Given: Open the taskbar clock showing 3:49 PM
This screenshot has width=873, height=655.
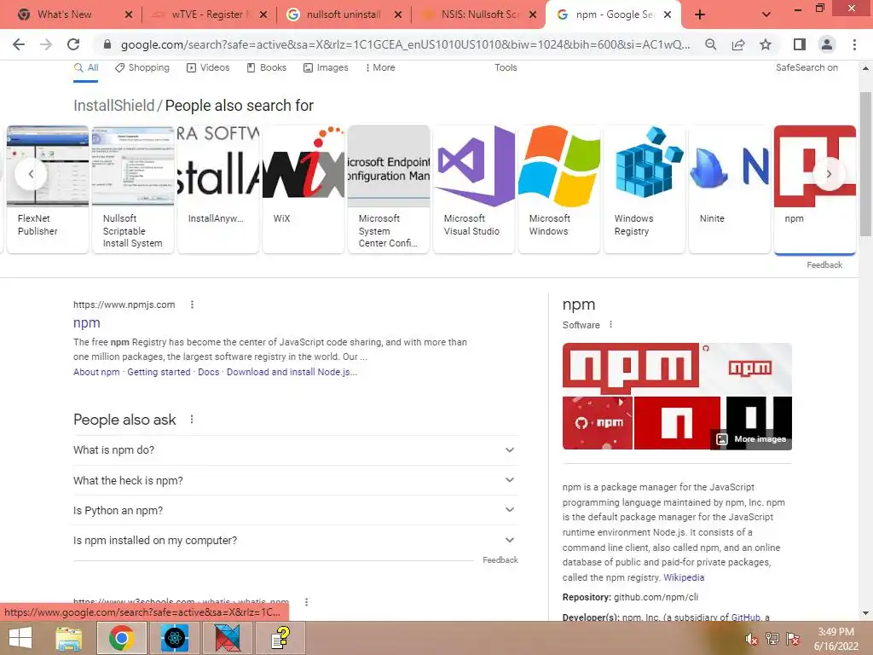Looking at the screenshot, I should point(835,639).
